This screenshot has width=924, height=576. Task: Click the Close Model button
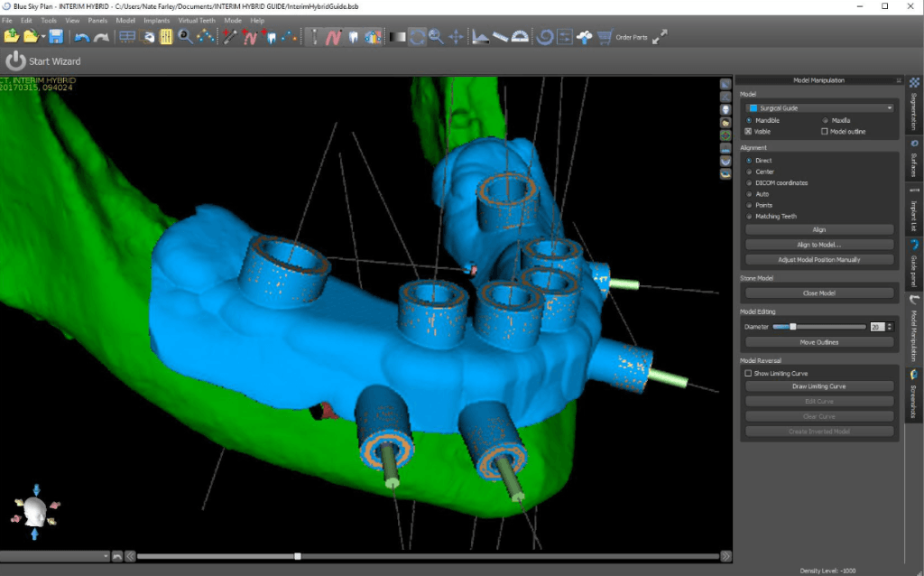(819, 293)
